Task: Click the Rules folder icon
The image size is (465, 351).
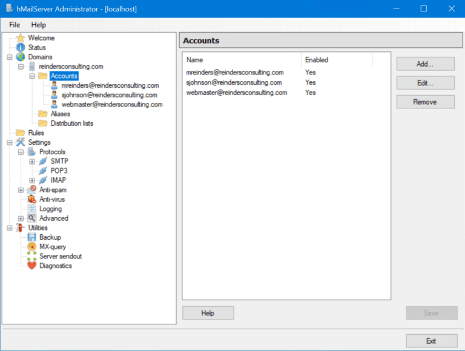Action: click(21, 133)
